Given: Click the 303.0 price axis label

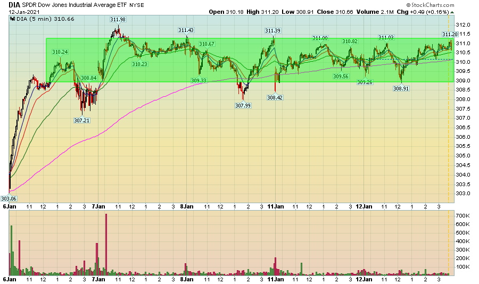Looking at the screenshot, I should tap(463, 194).
